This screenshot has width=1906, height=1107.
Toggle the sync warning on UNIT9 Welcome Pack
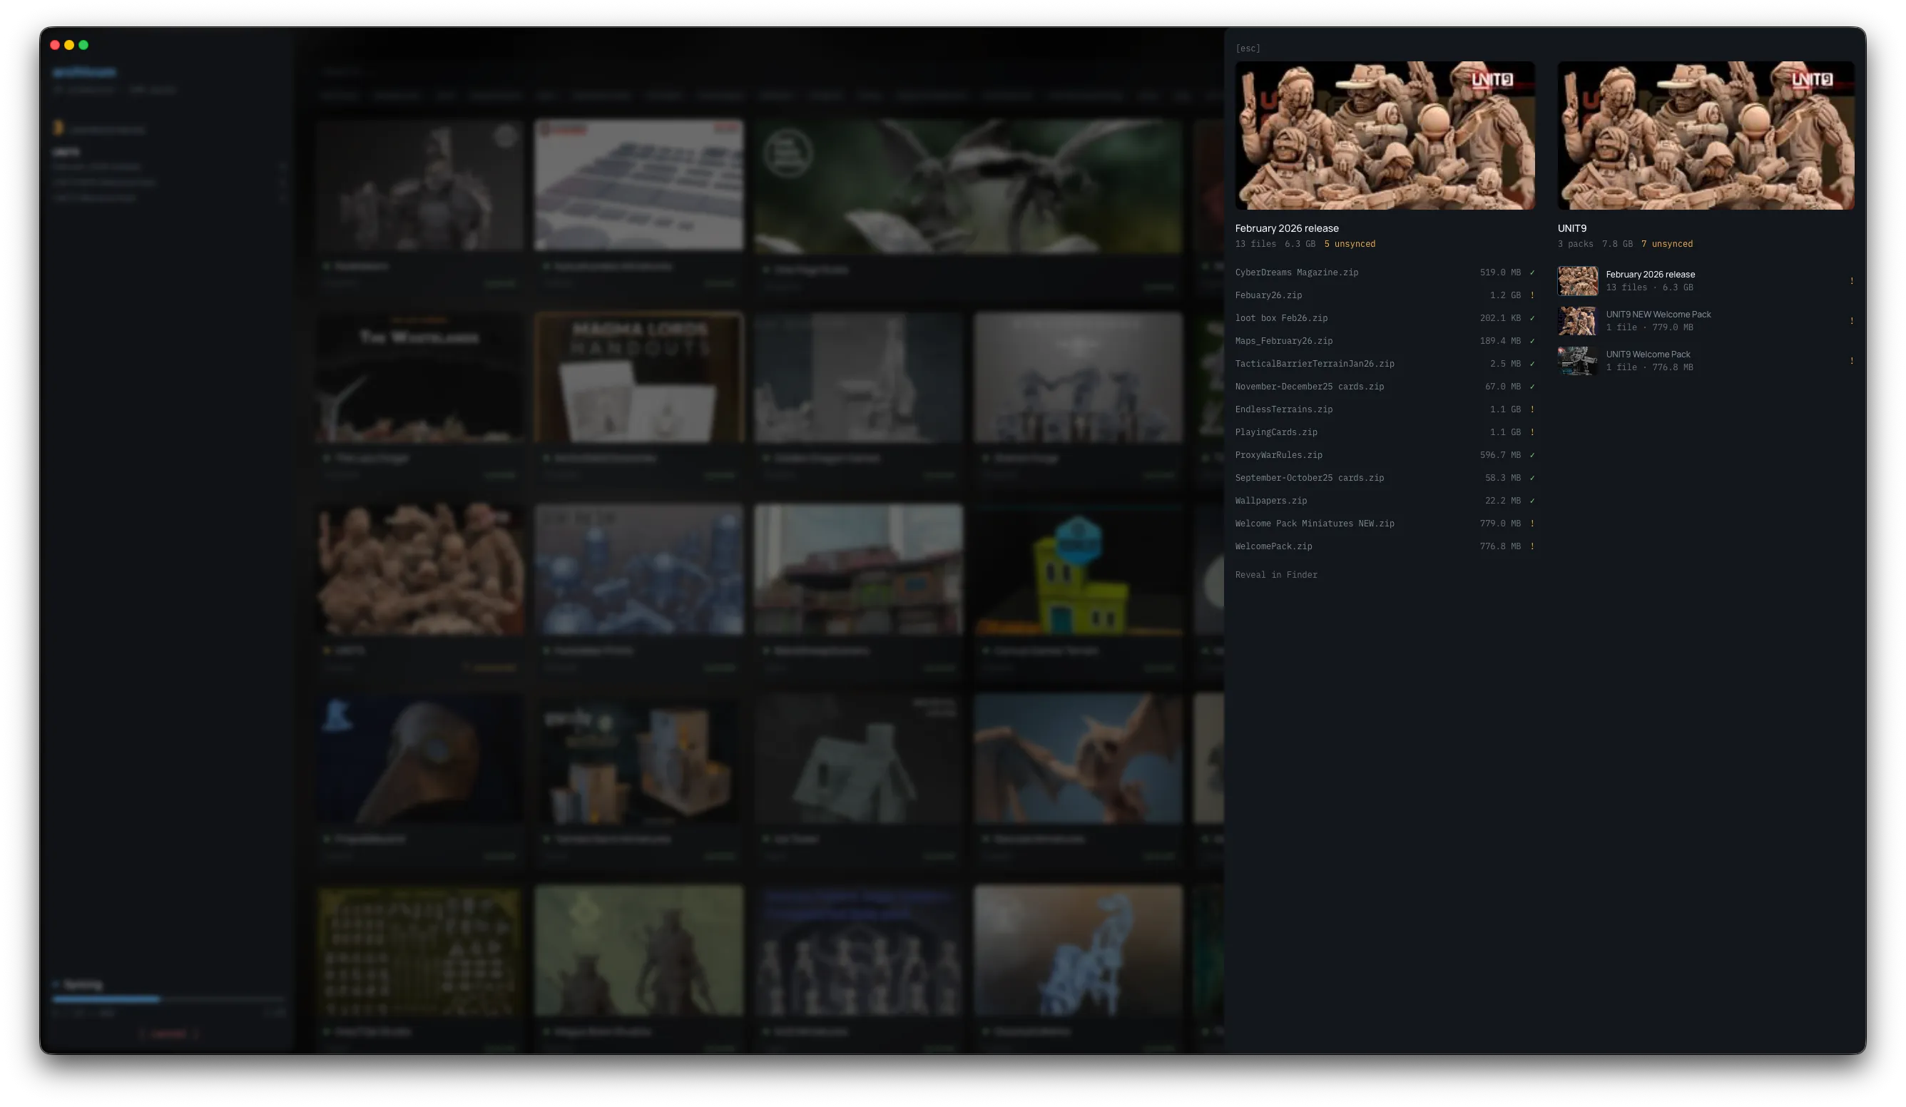point(1852,361)
